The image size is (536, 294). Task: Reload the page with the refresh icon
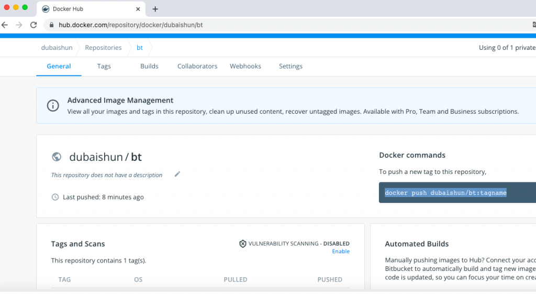click(x=33, y=25)
